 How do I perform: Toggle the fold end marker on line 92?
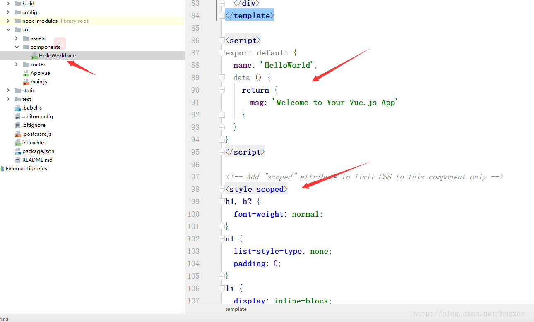pyautogui.click(x=221, y=115)
